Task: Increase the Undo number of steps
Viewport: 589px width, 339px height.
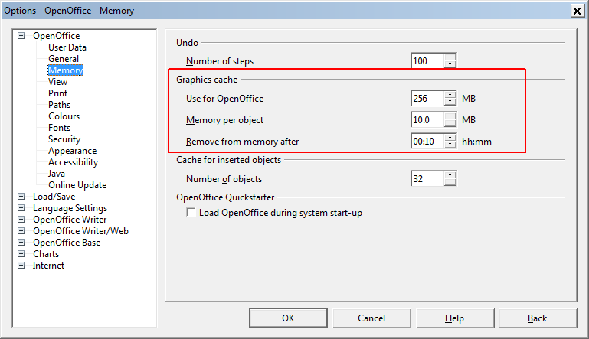Action: pyautogui.click(x=450, y=57)
